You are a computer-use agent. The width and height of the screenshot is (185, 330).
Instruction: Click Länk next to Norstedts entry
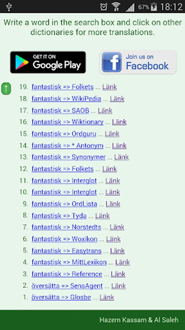tap(117, 227)
